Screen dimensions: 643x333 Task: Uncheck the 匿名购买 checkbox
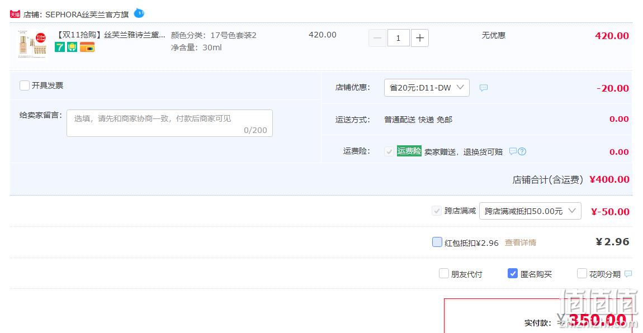coord(513,273)
